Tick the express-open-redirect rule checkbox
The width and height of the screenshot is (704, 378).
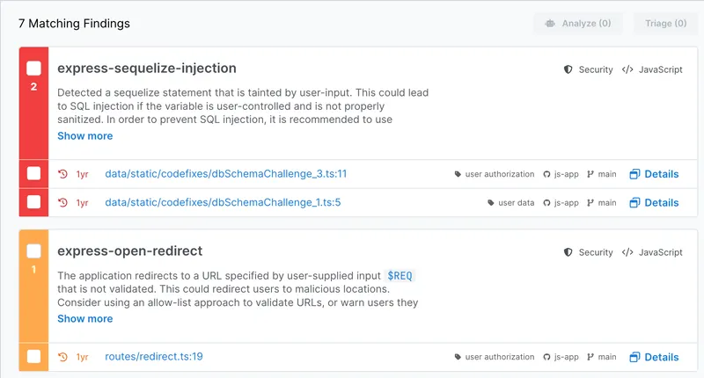(x=33, y=251)
